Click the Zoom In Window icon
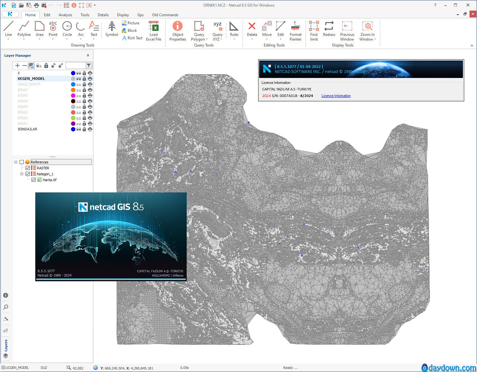Viewport: 477px width, 372px height. click(367, 26)
